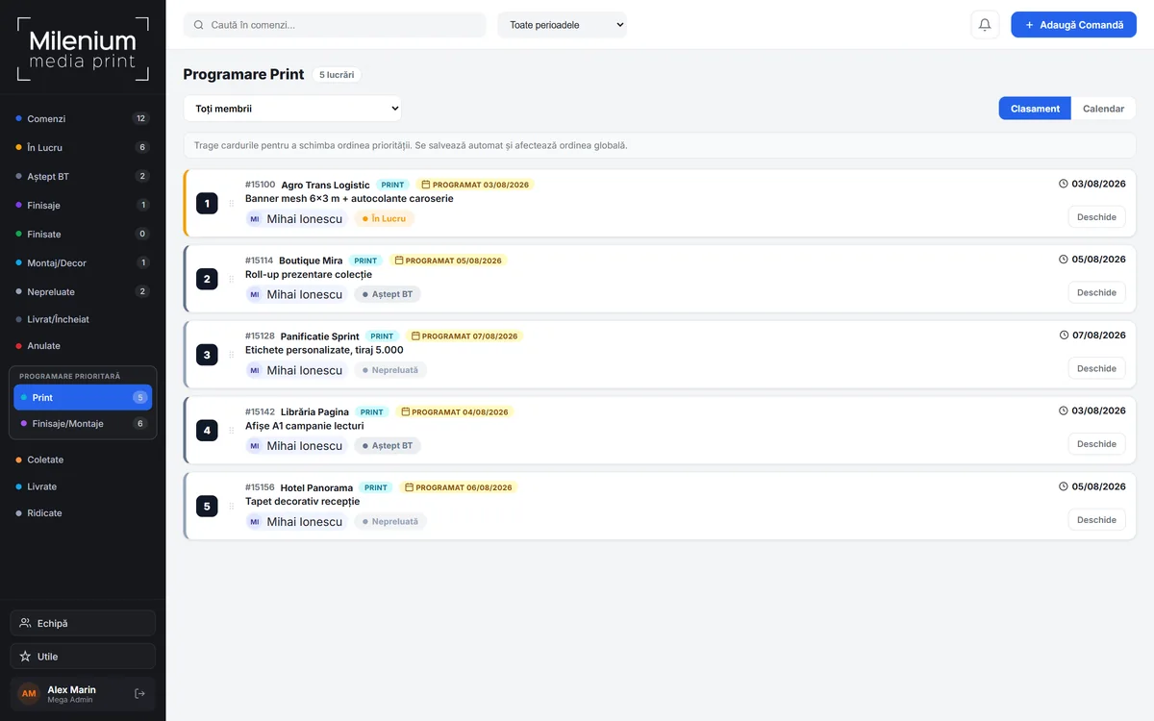Open Nepreluate orders list

tap(83, 292)
